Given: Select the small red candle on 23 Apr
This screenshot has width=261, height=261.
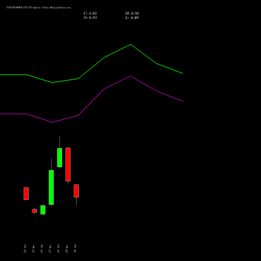Looking at the screenshot, I should [x=34, y=211].
